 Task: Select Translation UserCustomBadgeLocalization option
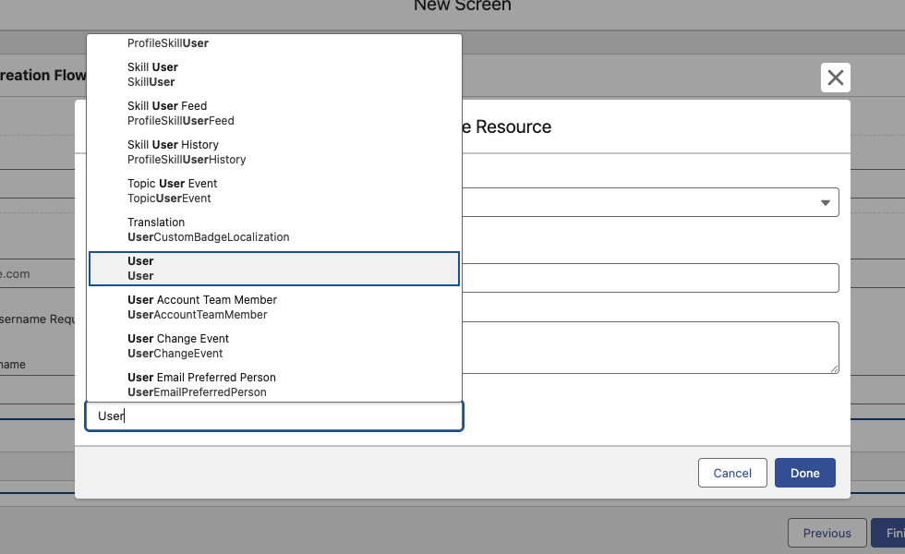(273, 230)
